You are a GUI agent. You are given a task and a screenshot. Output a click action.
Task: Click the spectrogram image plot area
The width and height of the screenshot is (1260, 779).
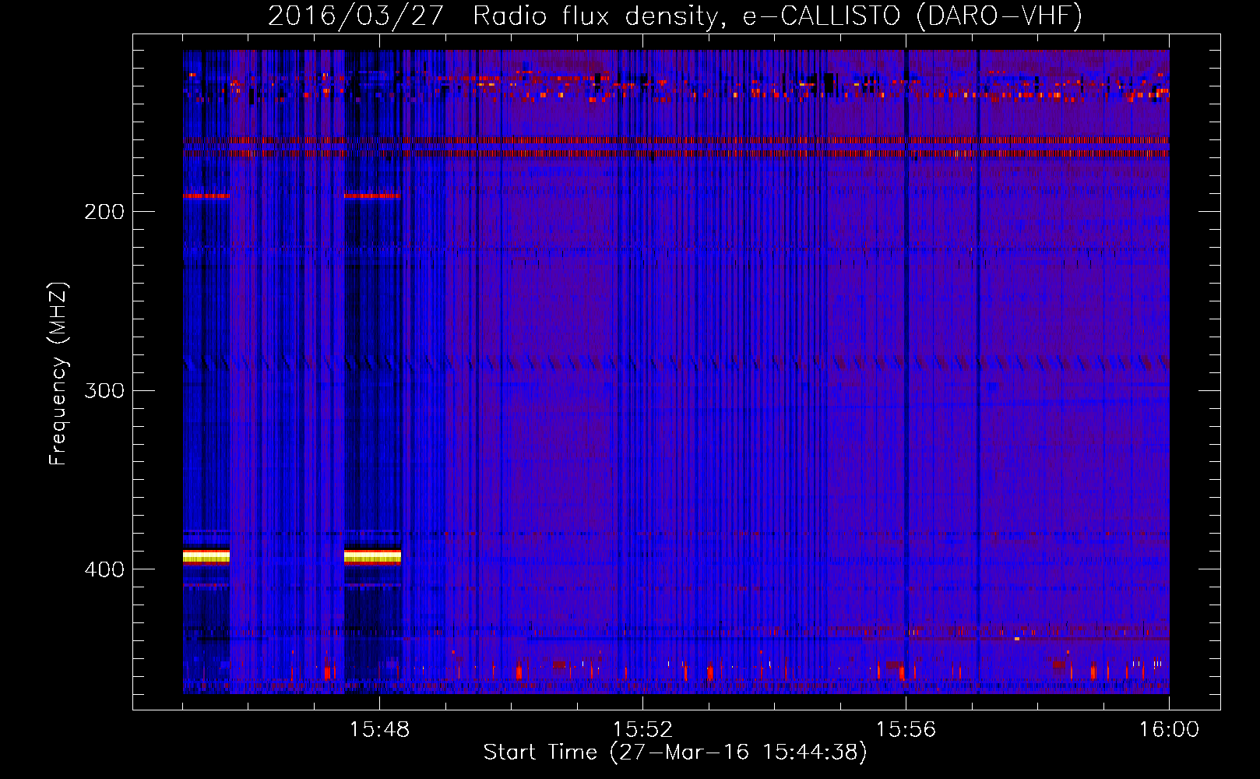[676, 372]
